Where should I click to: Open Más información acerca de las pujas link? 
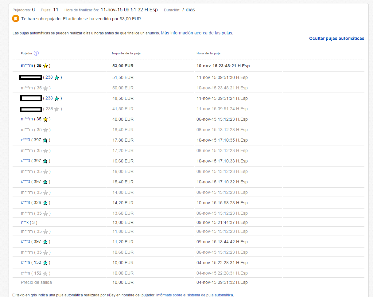tap(196, 33)
